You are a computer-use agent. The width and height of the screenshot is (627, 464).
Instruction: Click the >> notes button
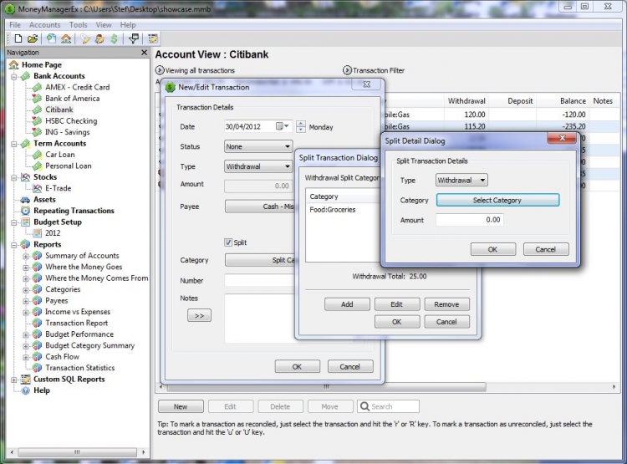[199, 315]
